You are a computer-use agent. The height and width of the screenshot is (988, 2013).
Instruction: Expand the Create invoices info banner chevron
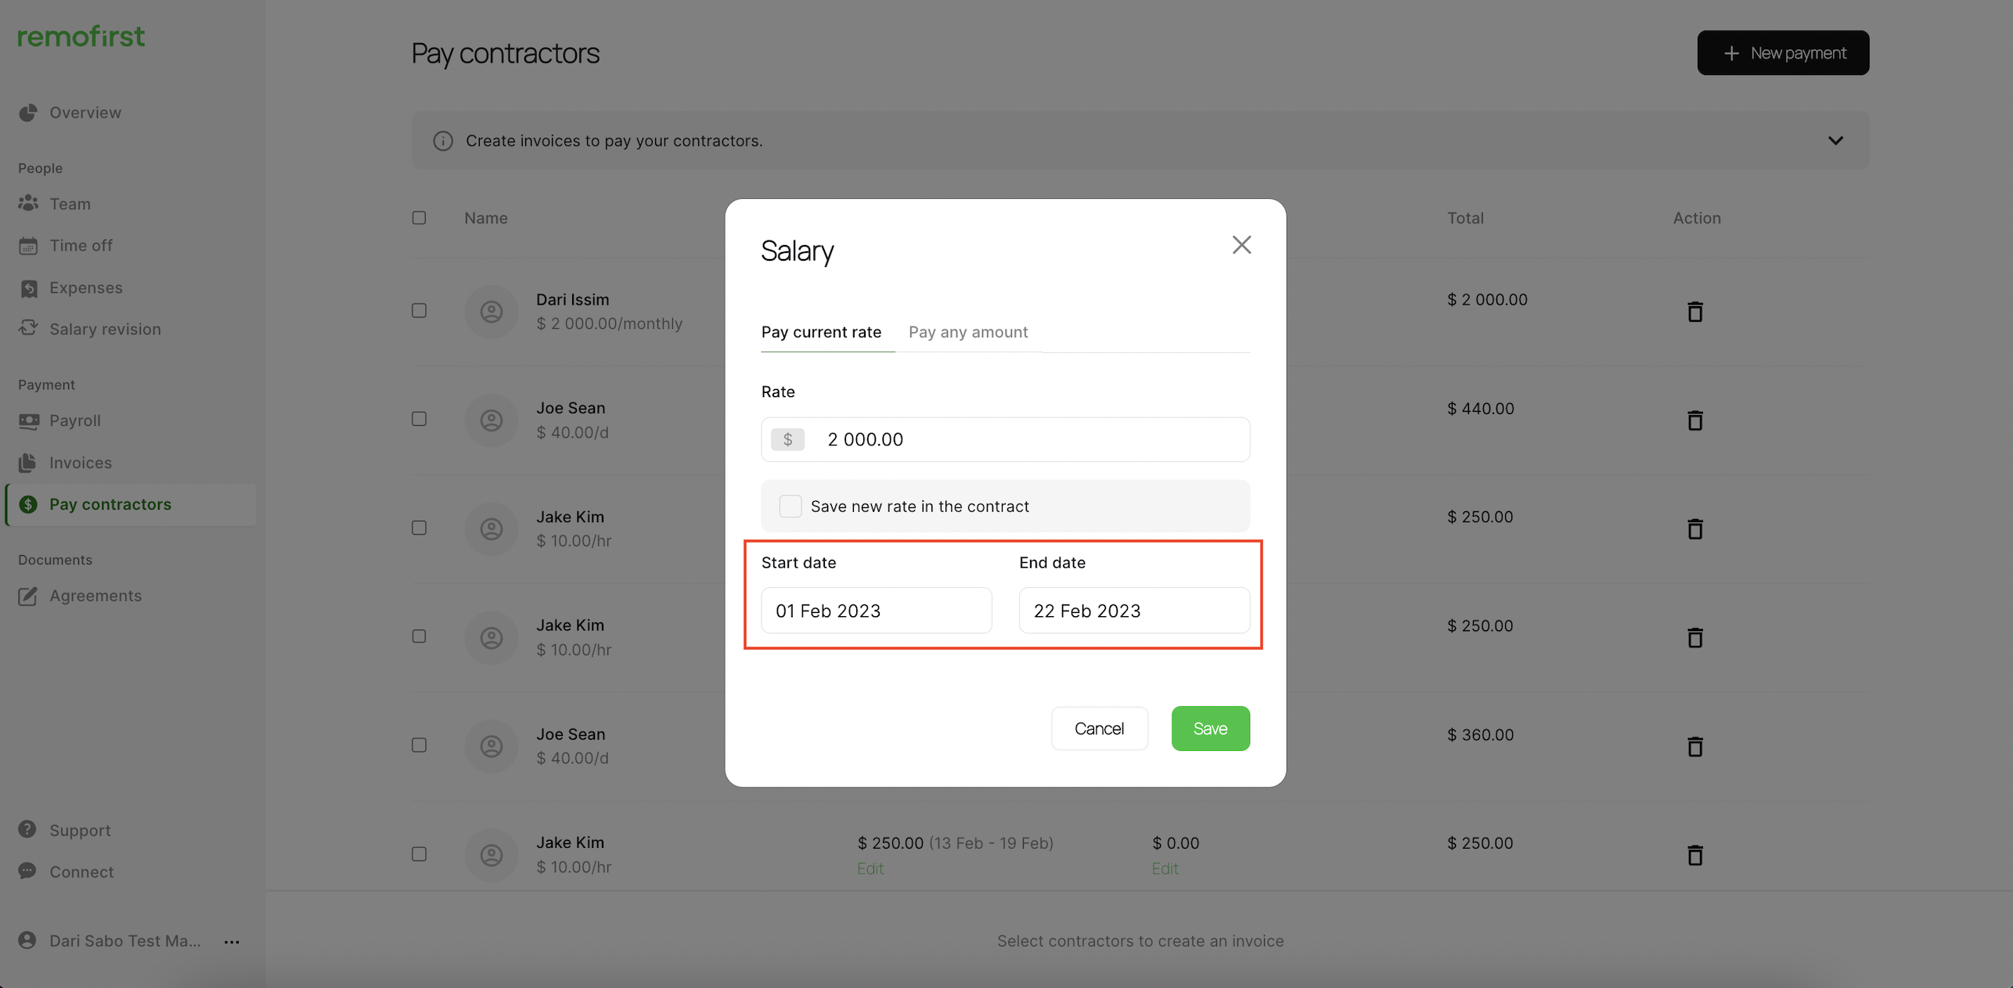tap(1835, 141)
